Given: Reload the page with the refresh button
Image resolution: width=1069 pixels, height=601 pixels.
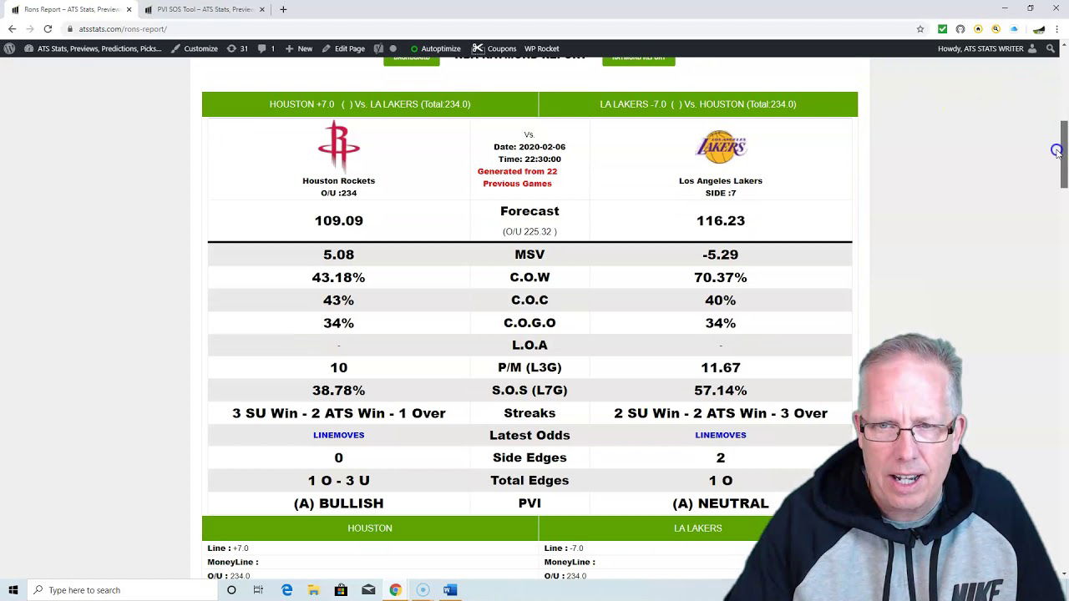Looking at the screenshot, I should [x=48, y=29].
